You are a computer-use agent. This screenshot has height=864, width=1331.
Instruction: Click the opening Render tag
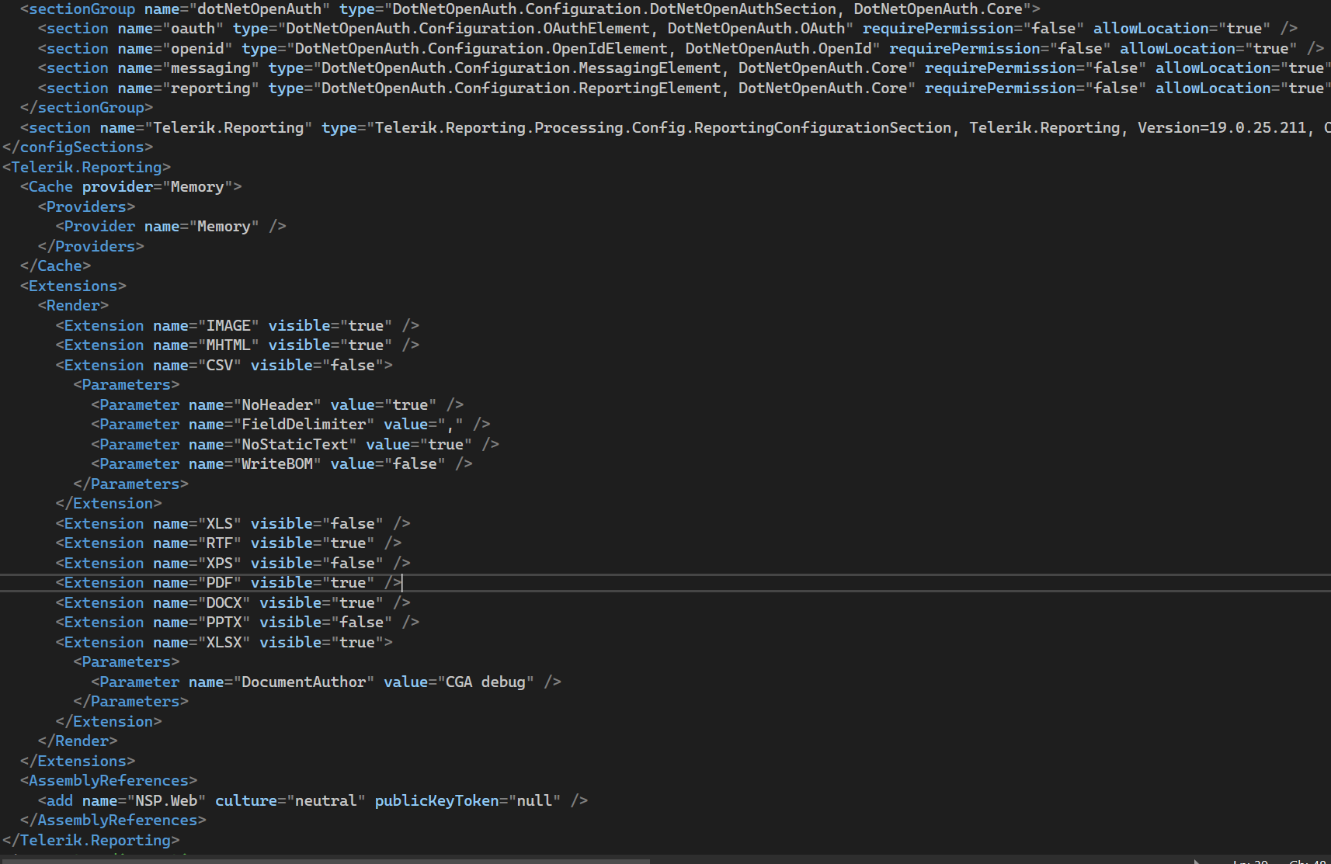point(73,305)
